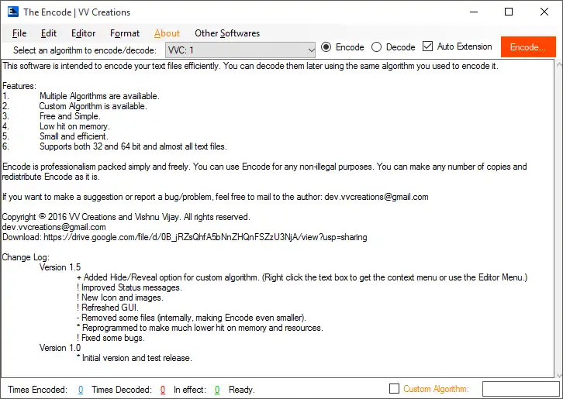Click the In effect count value
This screenshot has width=563, height=399.
(217, 390)
